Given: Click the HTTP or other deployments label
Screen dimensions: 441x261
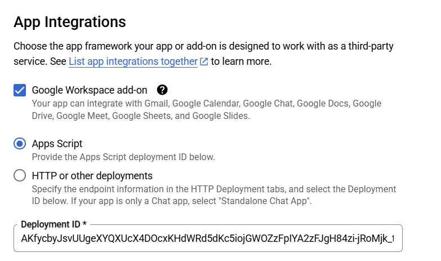Looking at the screenshot, I should click(92, 176).
